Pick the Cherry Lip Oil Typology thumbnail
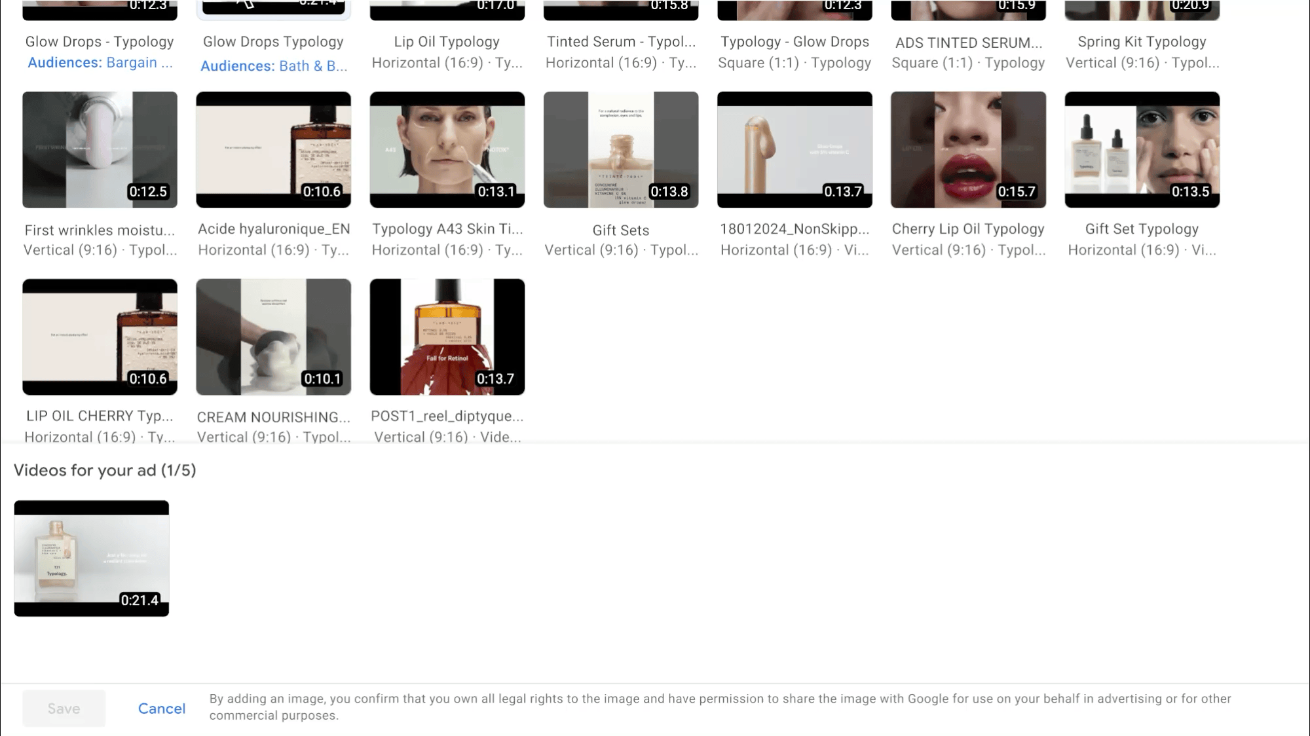The height and width of the screenshot is (736, 1310). (968, 149)
